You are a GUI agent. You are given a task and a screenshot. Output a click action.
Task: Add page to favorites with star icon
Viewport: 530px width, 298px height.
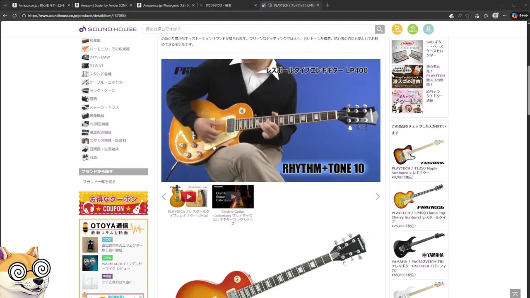click(467, 16)
